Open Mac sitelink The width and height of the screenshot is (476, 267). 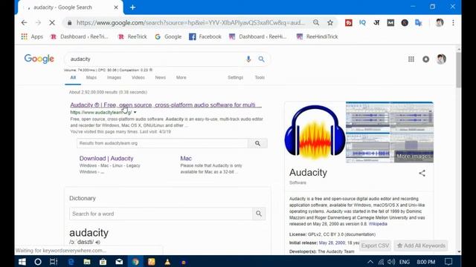[186, 158]
